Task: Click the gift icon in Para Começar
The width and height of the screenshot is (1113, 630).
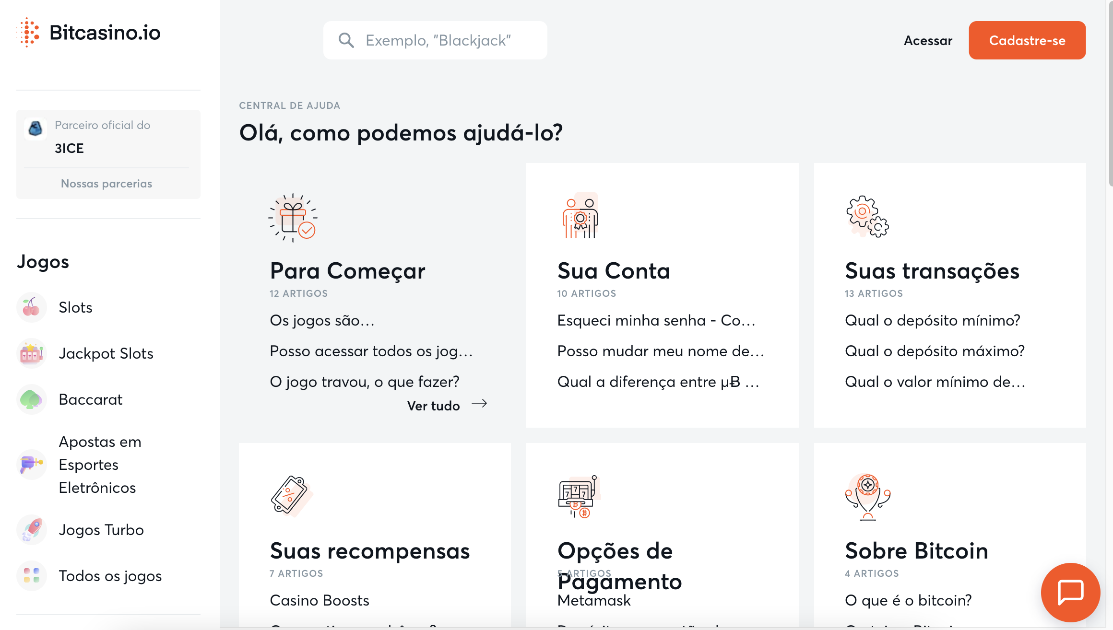Action: click(x=293, y=218)
